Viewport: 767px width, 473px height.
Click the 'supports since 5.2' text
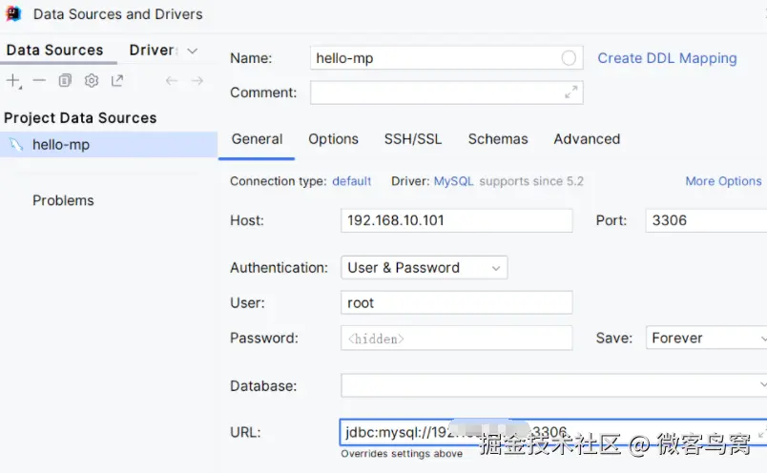[531, 181]
